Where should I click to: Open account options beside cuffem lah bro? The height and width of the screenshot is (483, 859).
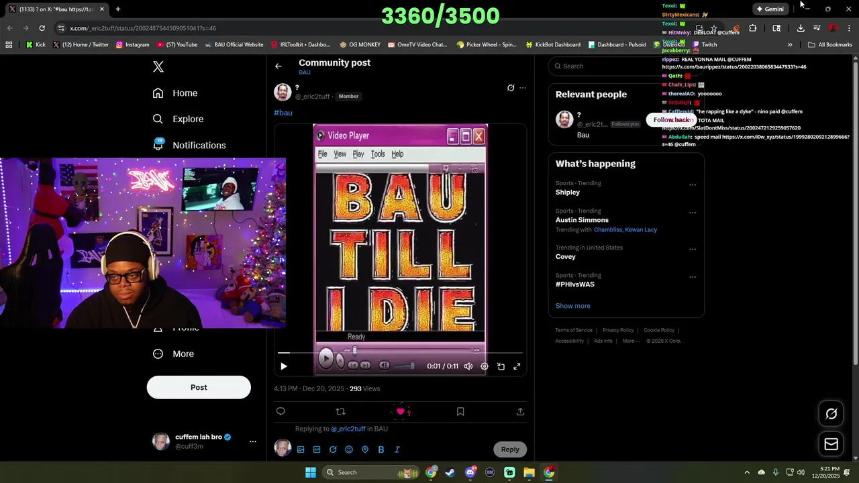pos(253,441)
